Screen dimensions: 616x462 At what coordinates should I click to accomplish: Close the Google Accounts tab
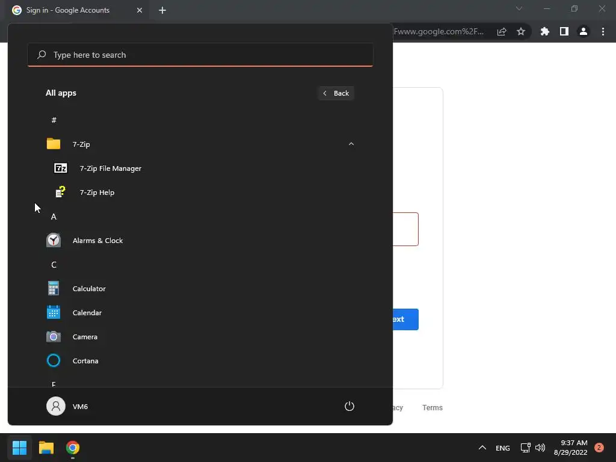pyautogui.click(x=140, y=10)
